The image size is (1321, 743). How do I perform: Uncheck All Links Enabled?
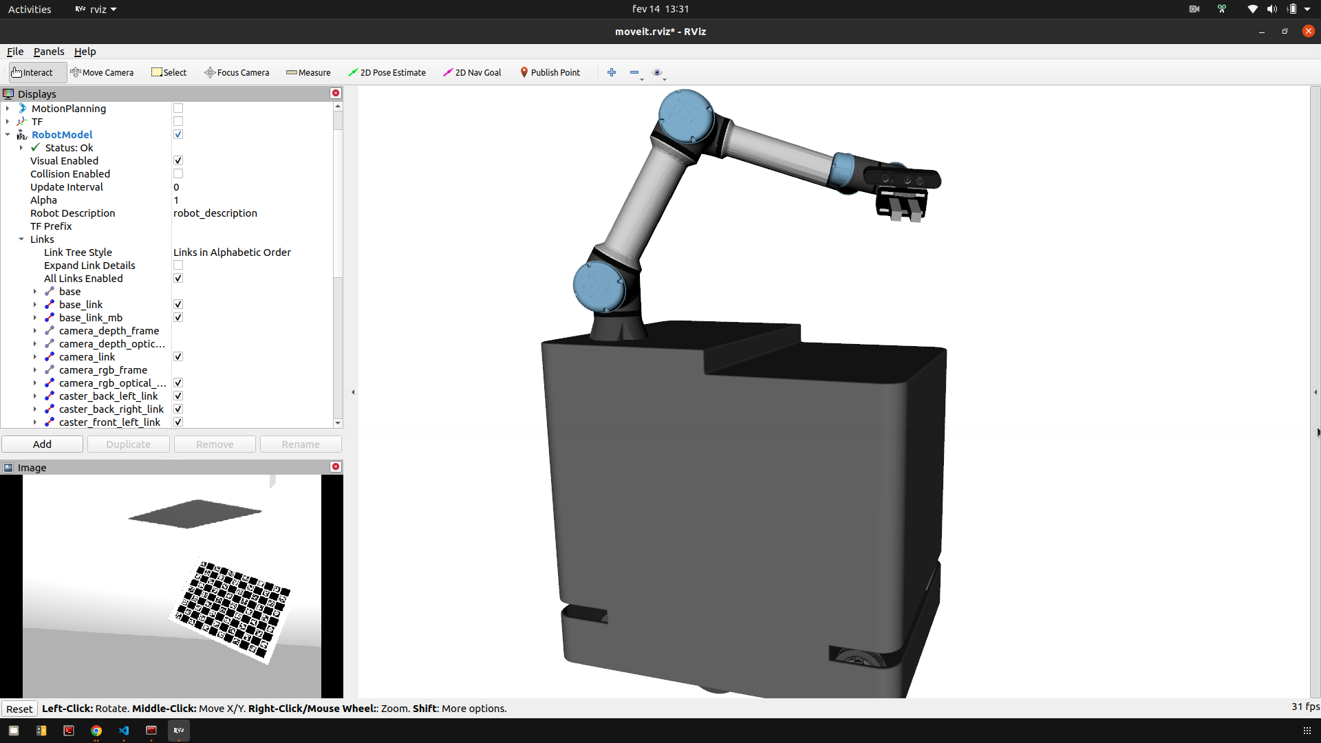pos(178,279)
